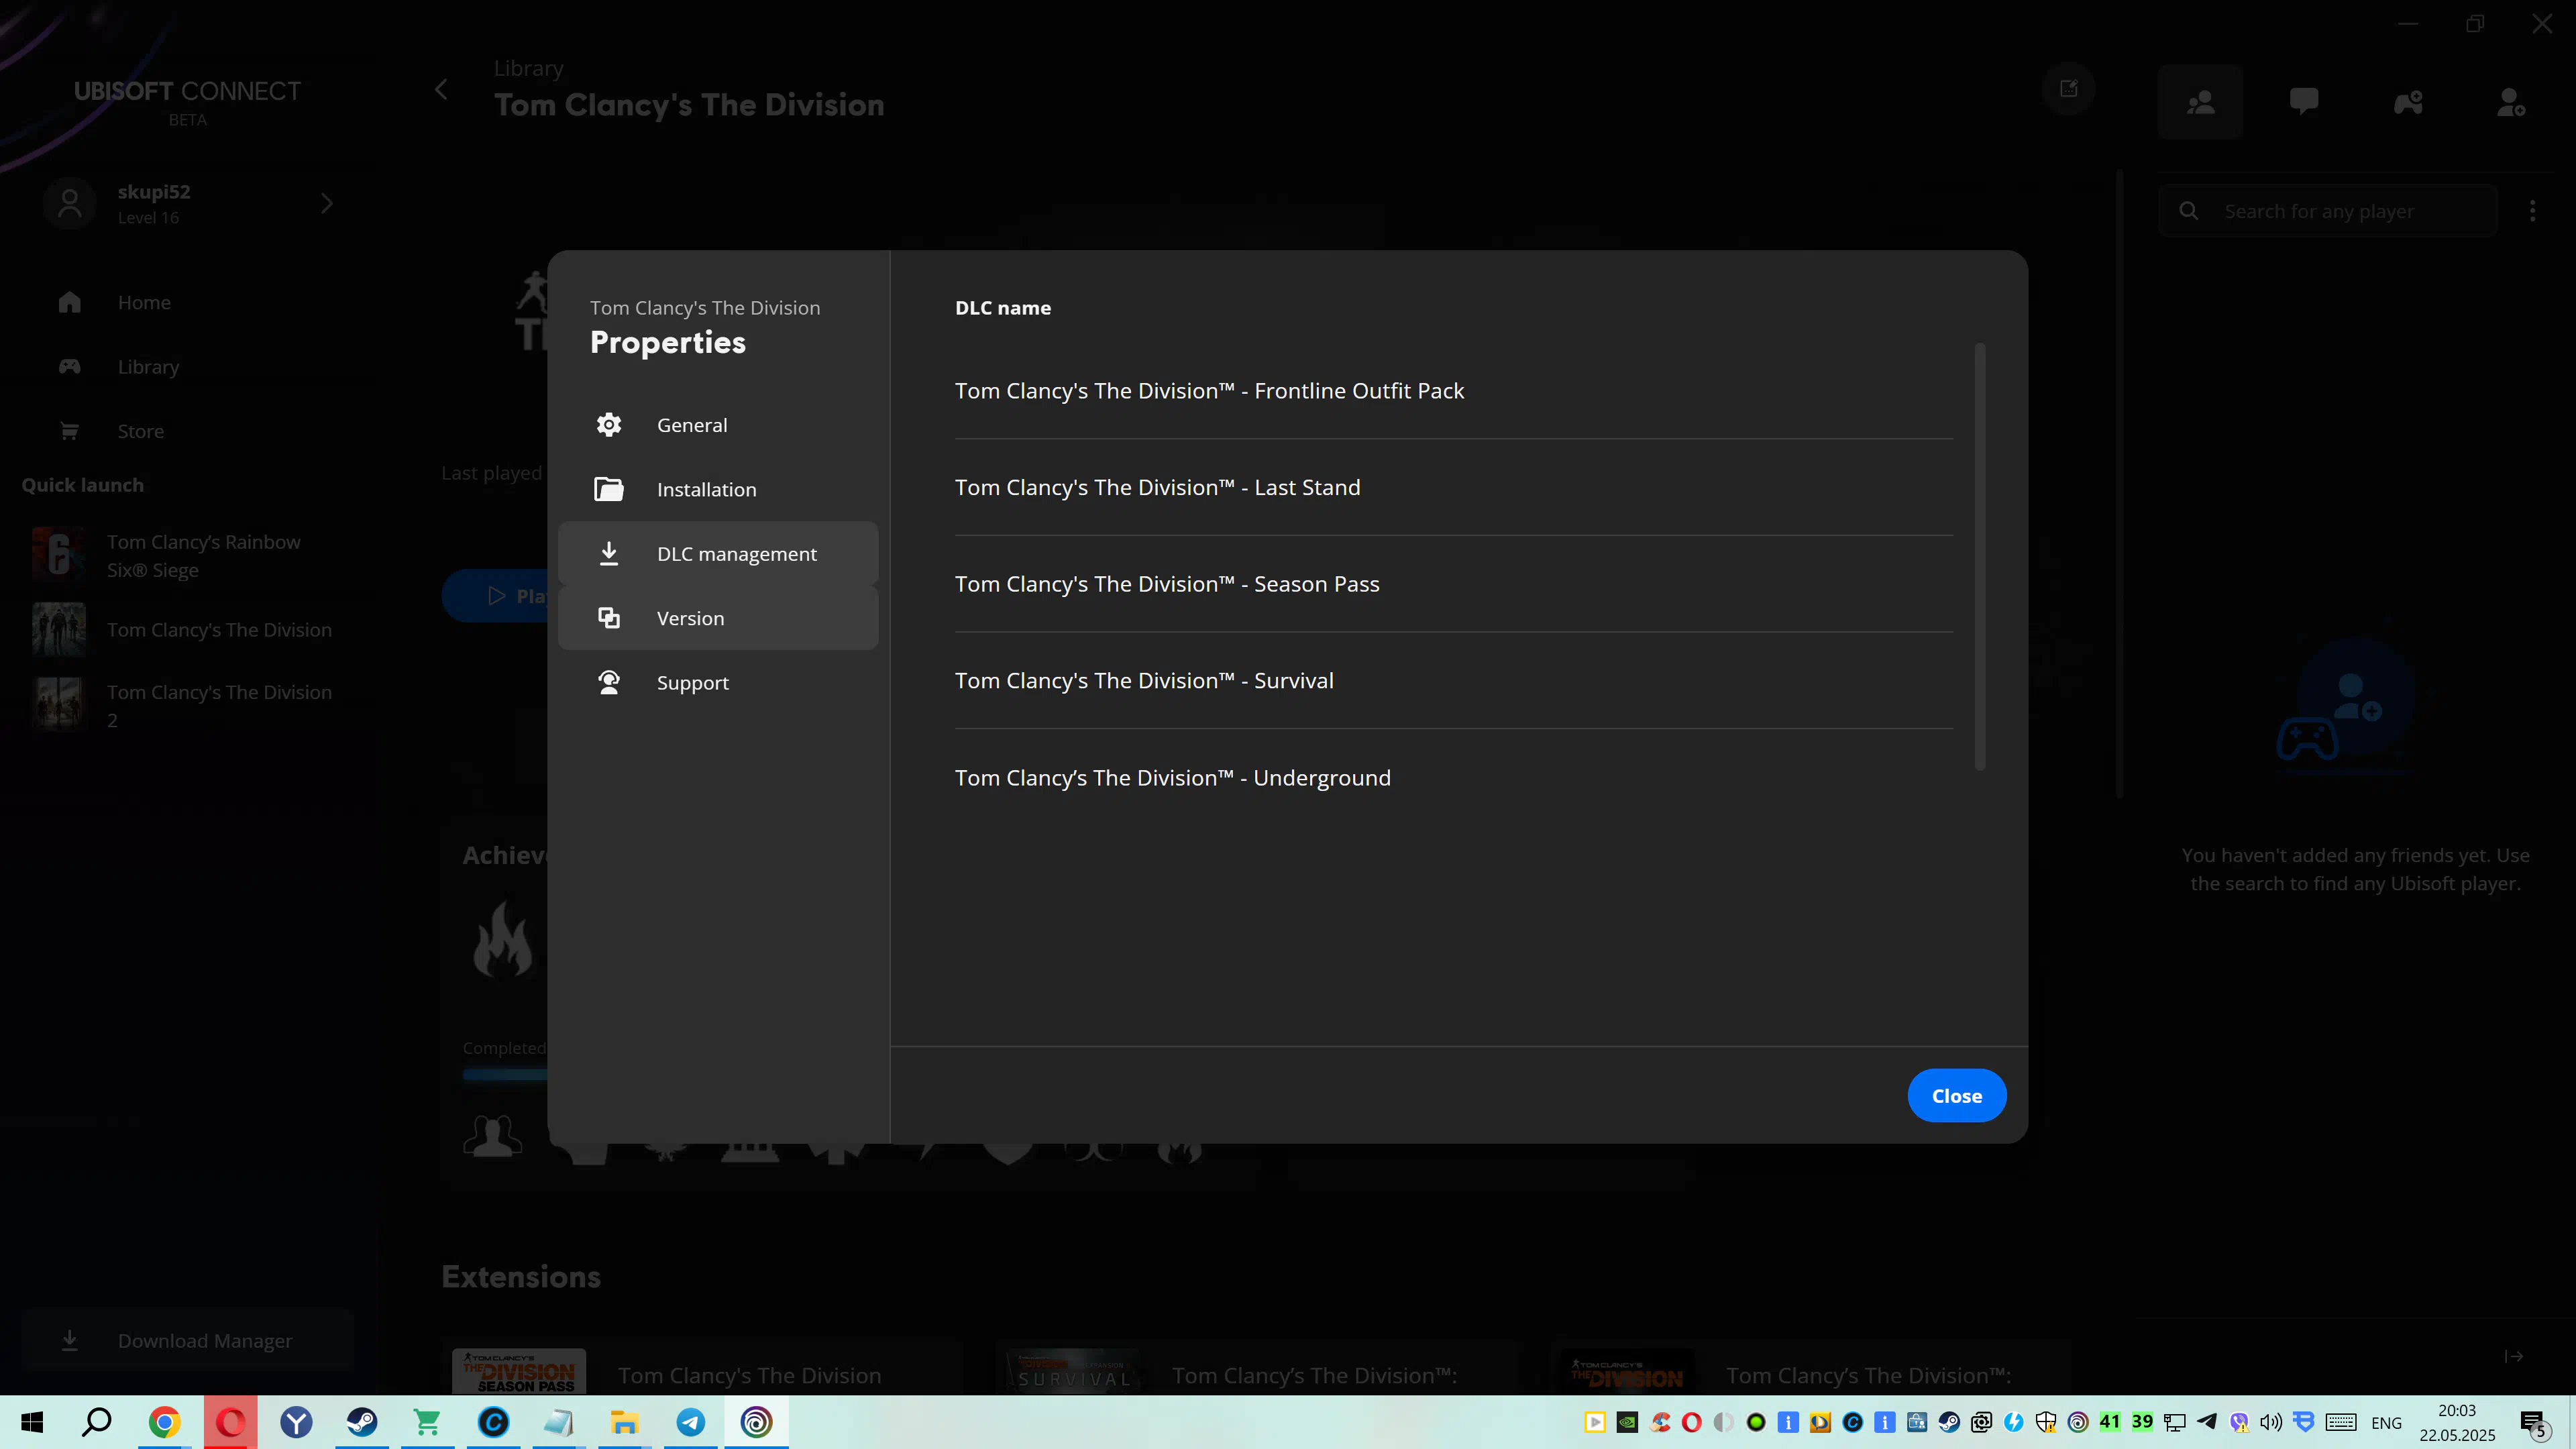2576x1449 pixels.
Task: Open the Season Pass extension thumbnail
Action: 519,1372
